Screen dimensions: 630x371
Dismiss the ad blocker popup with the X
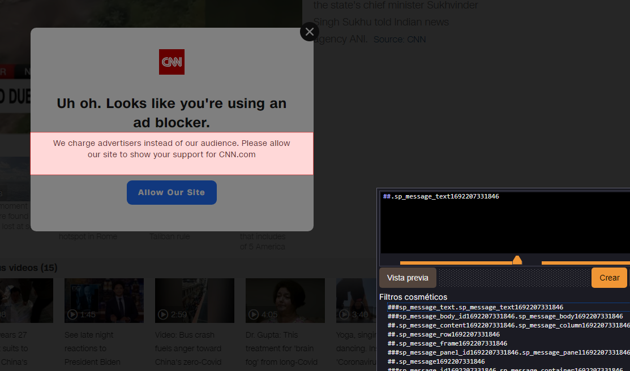click(x=310, y=32)
